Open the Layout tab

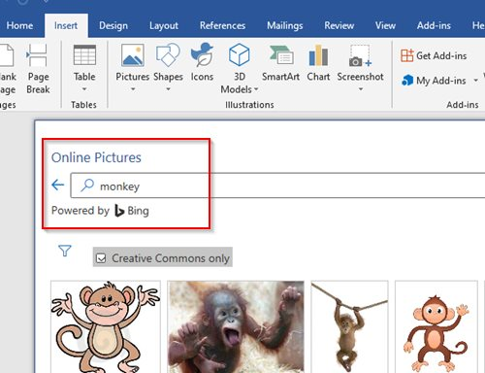(x=164, y=25)
